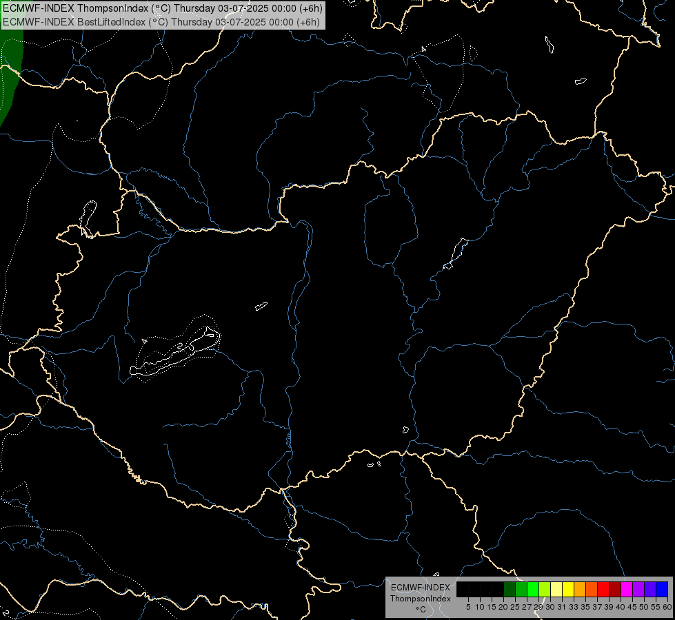Click the legend tick value 40
The width and height of the screenshot is (675, 620).
point(621,607)
